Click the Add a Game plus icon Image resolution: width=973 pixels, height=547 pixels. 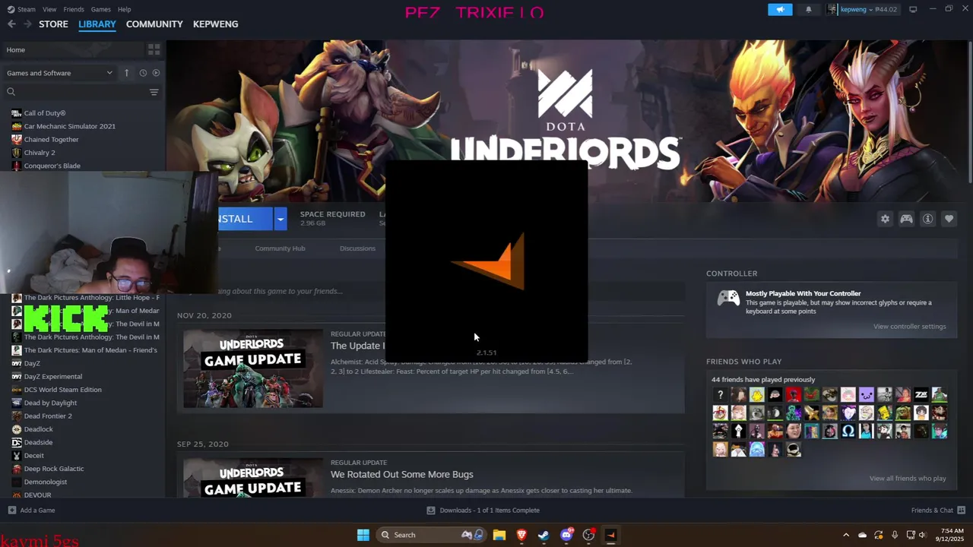(11, 511)
